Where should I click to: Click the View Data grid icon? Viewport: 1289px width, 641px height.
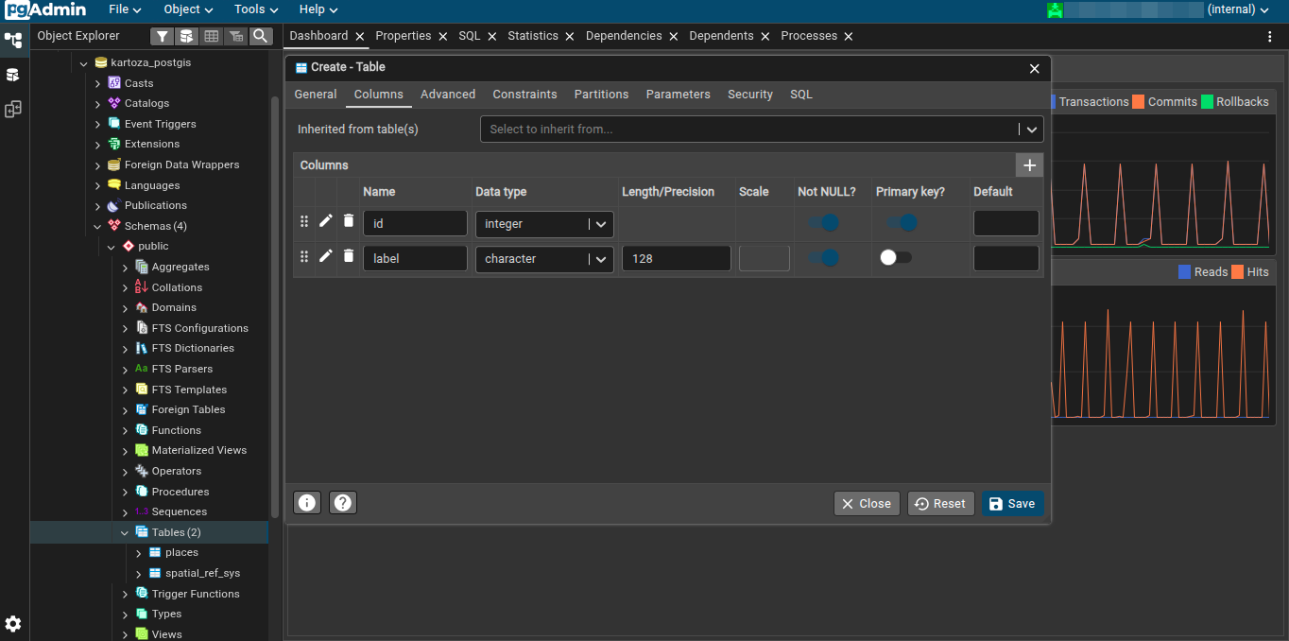[212, 36]
